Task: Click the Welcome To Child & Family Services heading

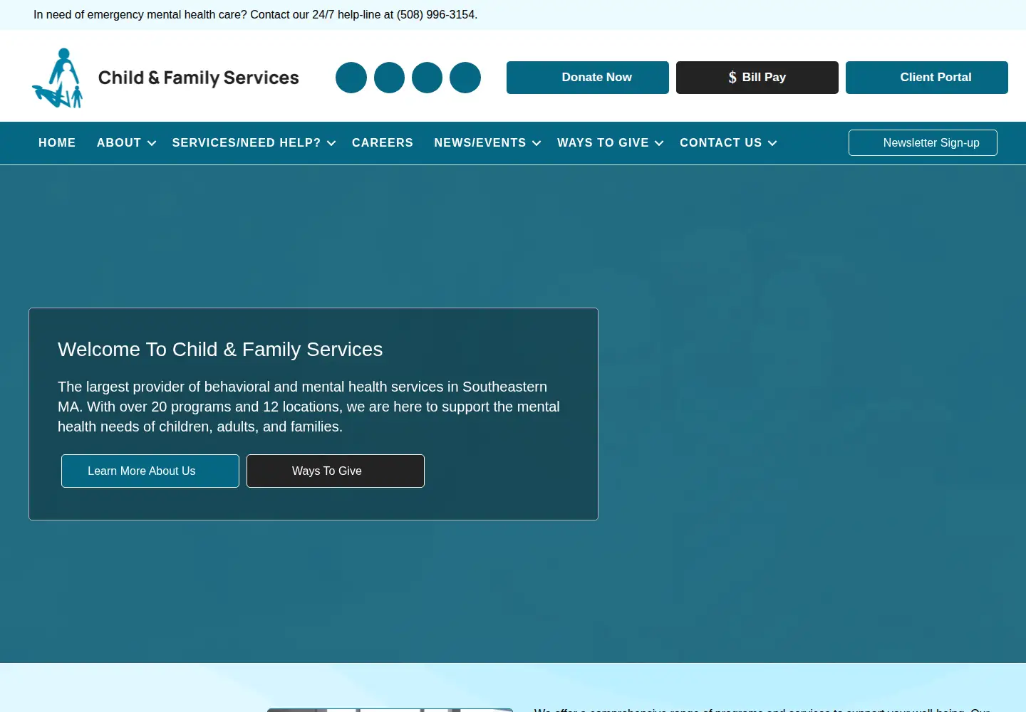Action: pos(220,350)
